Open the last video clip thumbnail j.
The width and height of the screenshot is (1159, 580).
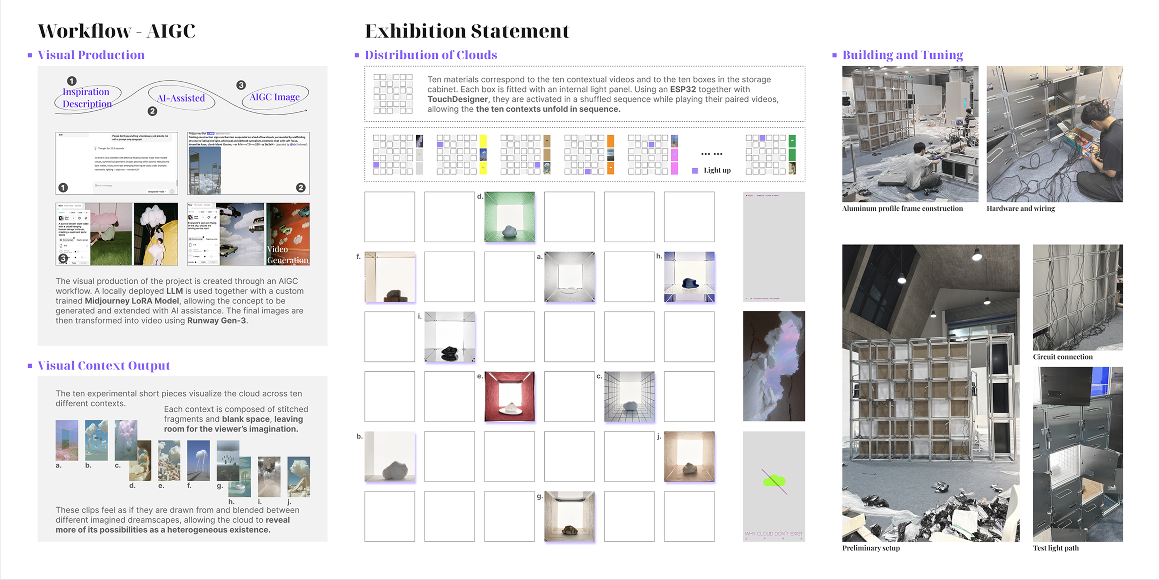[x=299, y=477]
